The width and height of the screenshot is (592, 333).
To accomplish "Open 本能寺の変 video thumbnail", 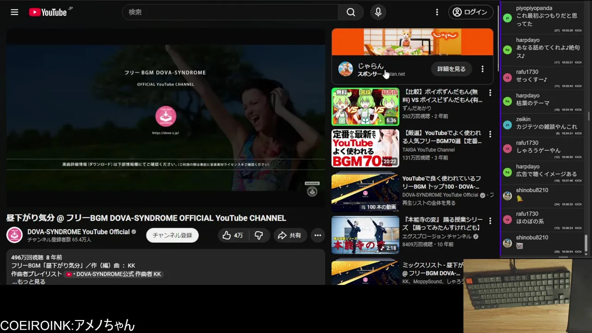I will [x=365, y=235].
